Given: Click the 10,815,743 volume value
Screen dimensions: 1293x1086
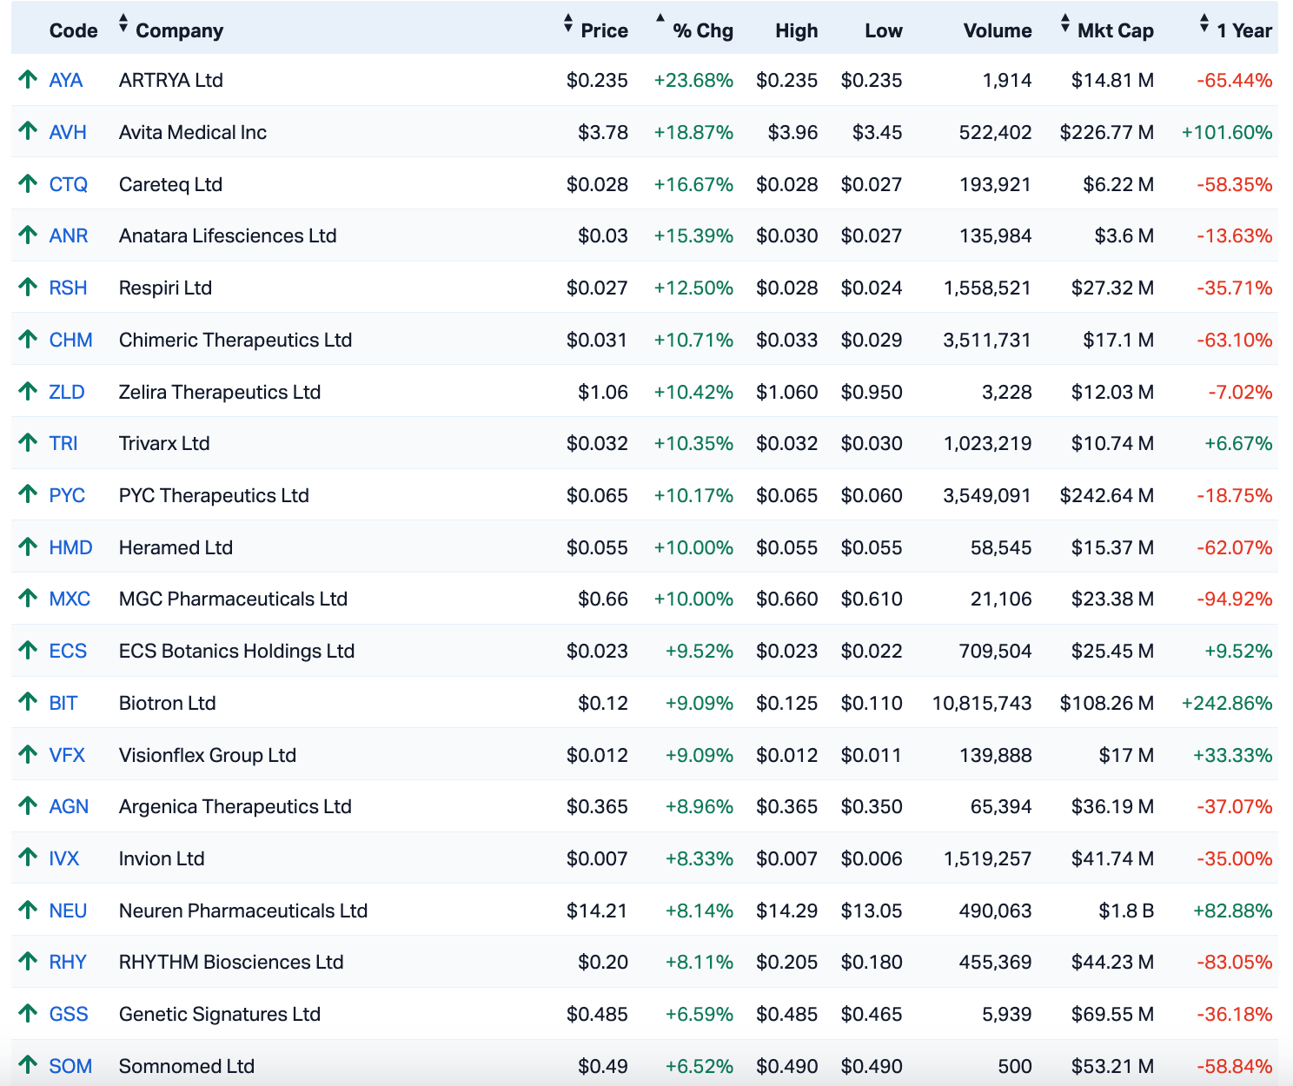Looking at the screenshot, I should point(982,703).
